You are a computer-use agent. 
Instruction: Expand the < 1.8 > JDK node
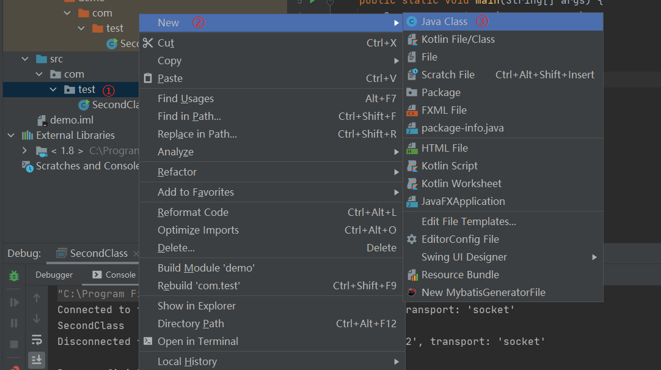pos(24,150)
